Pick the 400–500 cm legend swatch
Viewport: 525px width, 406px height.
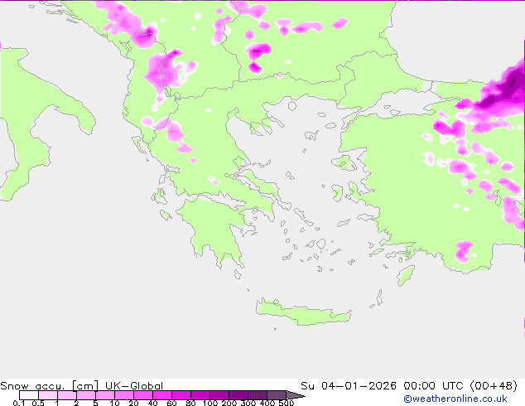point(277,395)
